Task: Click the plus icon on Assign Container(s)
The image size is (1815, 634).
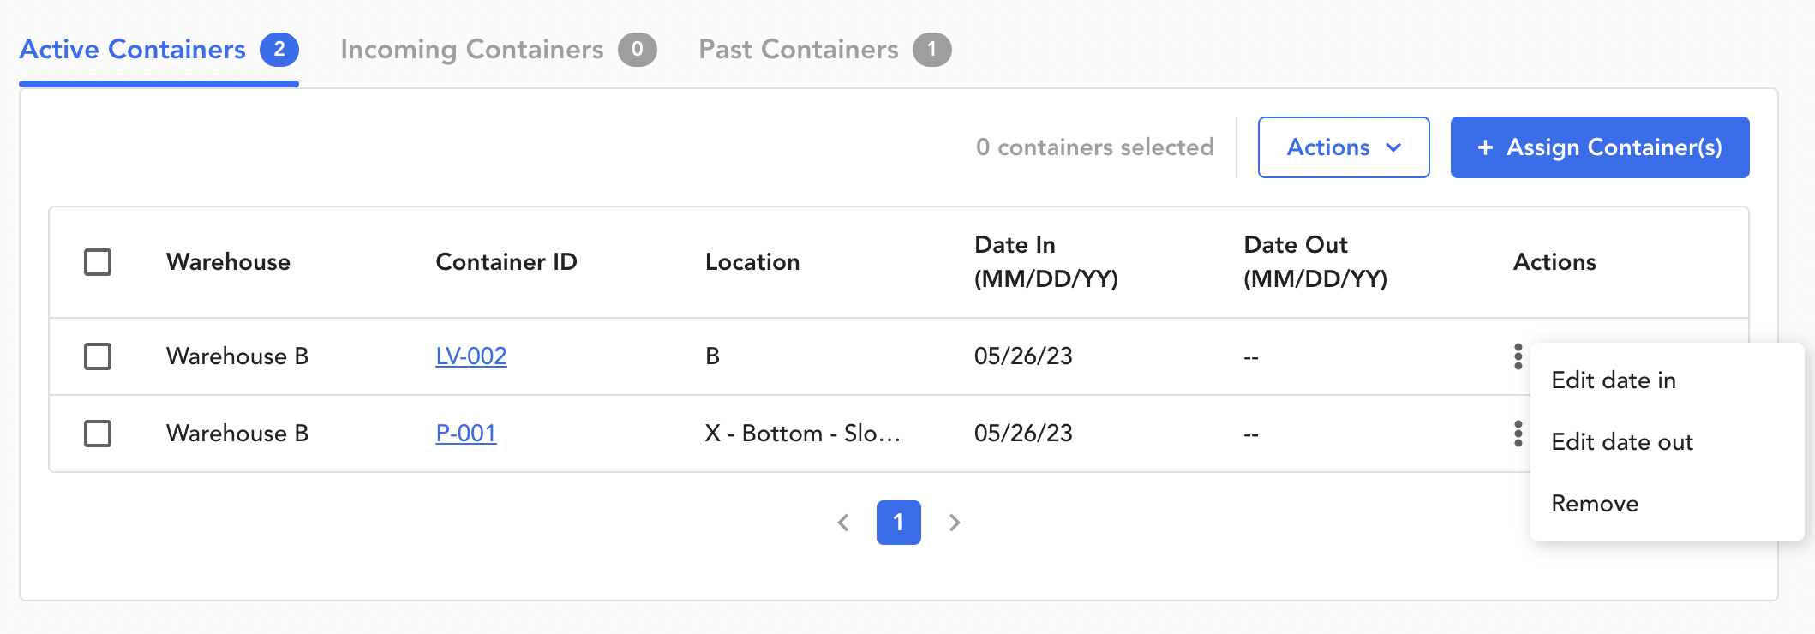Action: coord(1485,147)
